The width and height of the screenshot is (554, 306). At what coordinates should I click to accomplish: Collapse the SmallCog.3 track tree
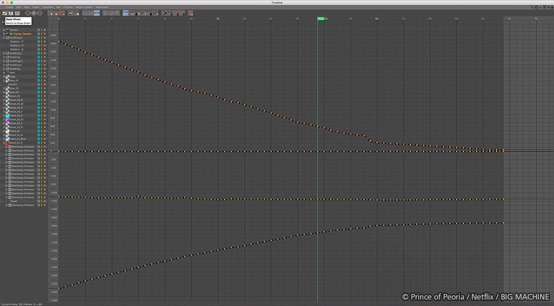tap(4, 38)
